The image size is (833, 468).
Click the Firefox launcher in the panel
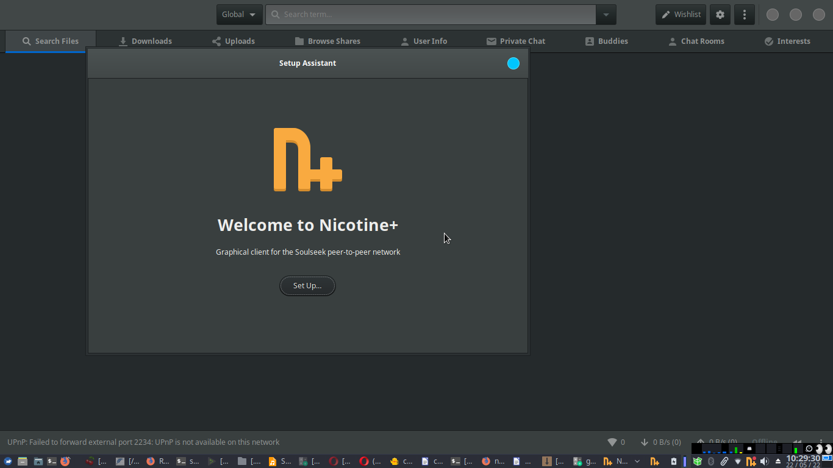pos(65,461)
